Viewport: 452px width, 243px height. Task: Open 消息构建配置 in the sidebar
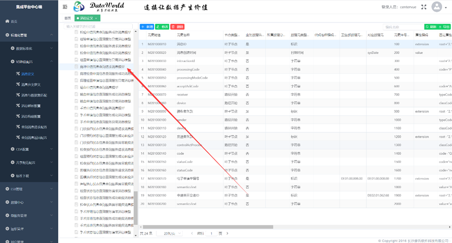[x=31, y=116]
